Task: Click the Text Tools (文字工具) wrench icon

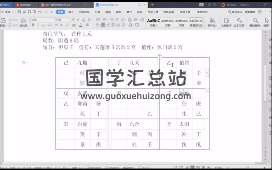Action: click(239, 21)
